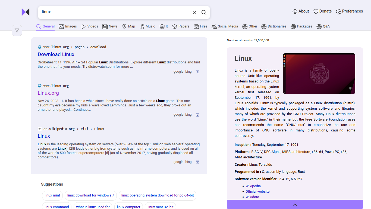Select suggestion linux download for windows 7
The image size is (371, 209).
[91, 195]
